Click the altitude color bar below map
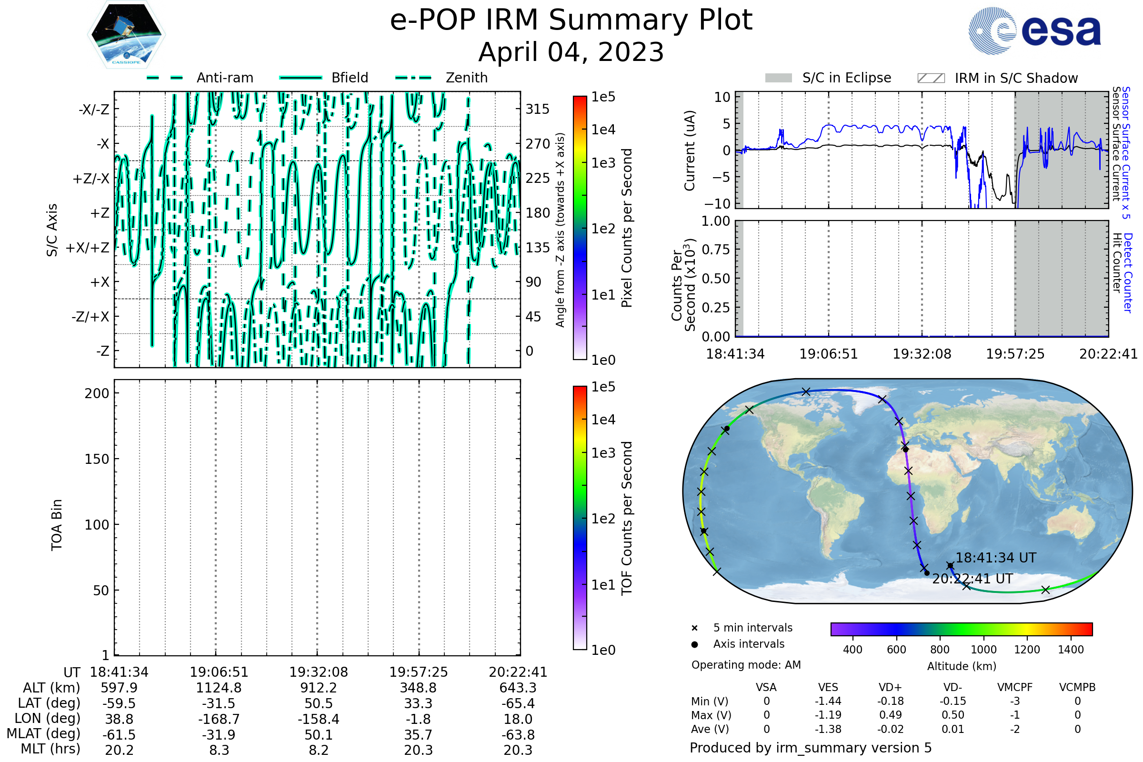Viewport: 1143px width, 762px height. 961,629
